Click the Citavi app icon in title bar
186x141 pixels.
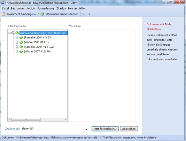3,3
